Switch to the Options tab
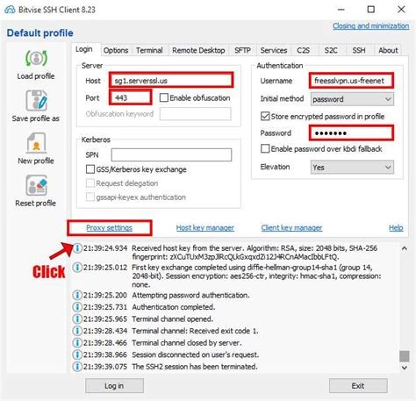Viewport: 416px width, 401px height. pos(116,50)
